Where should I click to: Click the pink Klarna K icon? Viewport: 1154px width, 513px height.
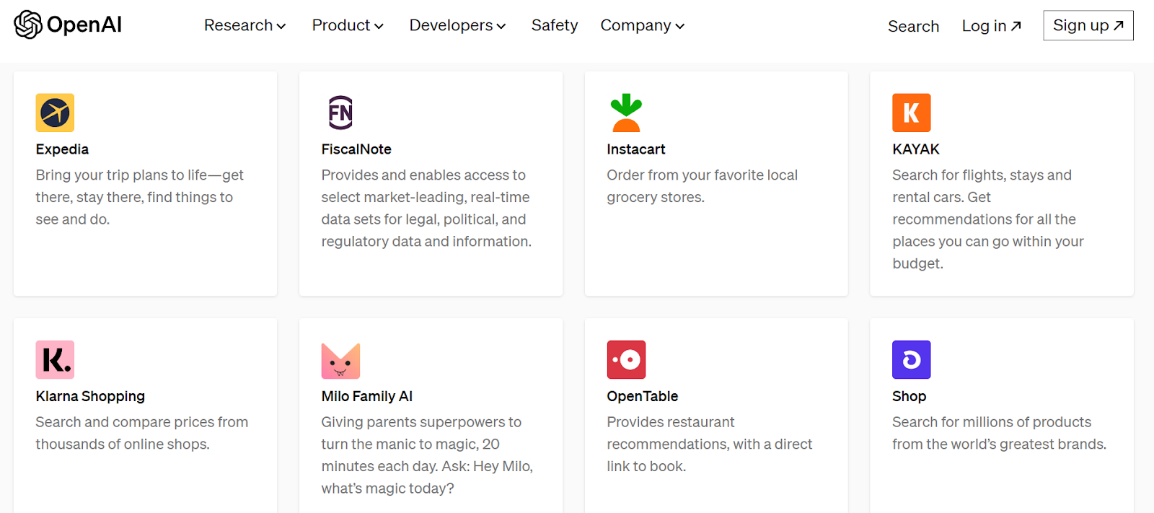coord(55,359)
